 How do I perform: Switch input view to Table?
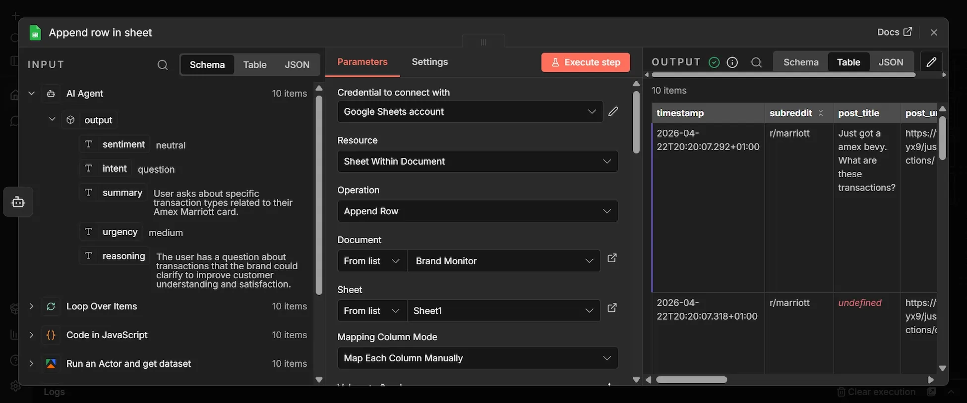[255, 65]
